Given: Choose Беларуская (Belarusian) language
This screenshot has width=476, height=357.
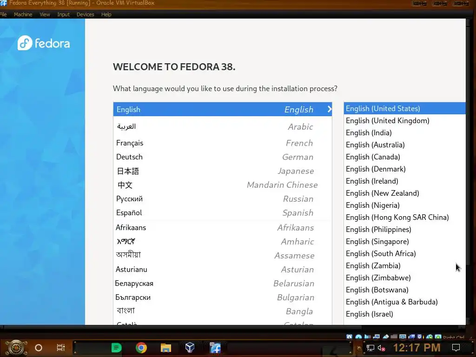Looking at the screenshot, I should [223, 284].
